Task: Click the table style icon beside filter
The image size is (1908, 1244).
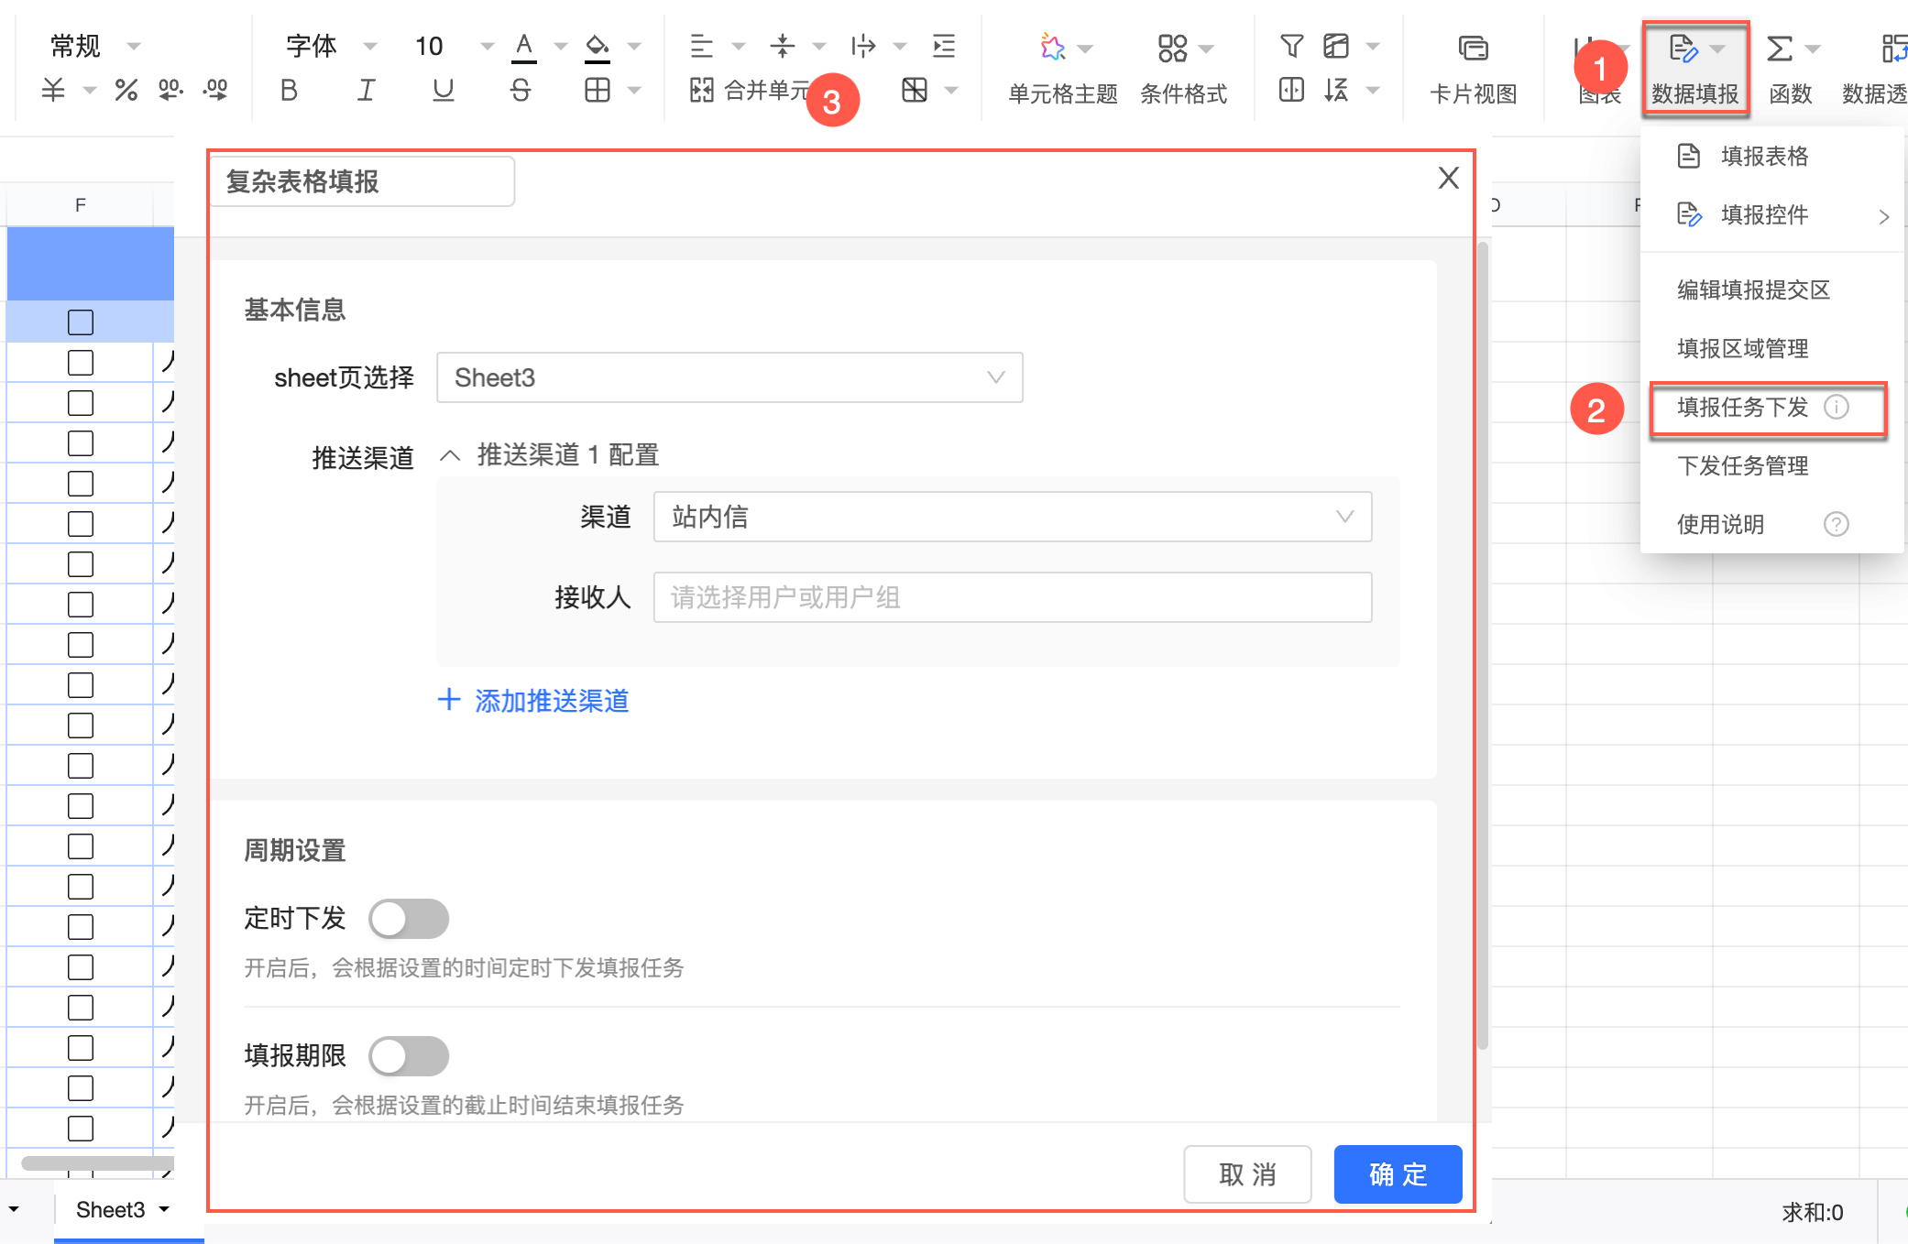Action: (1336, 46)
